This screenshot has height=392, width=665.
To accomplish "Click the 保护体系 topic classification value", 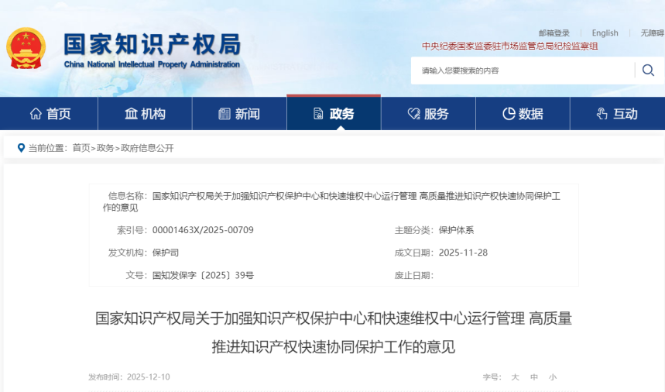I will click(456, 230).
